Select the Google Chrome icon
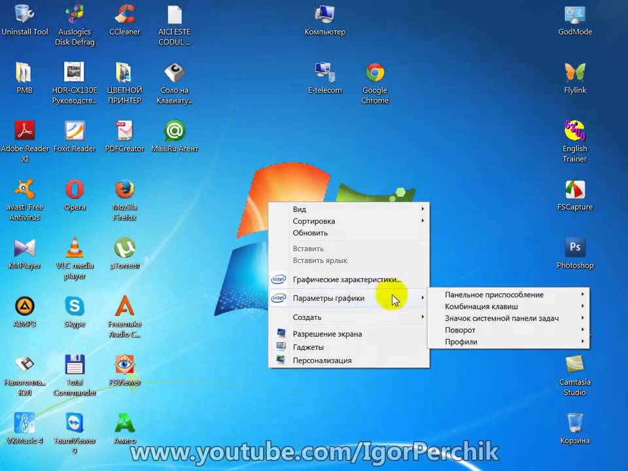 point(375,73)
